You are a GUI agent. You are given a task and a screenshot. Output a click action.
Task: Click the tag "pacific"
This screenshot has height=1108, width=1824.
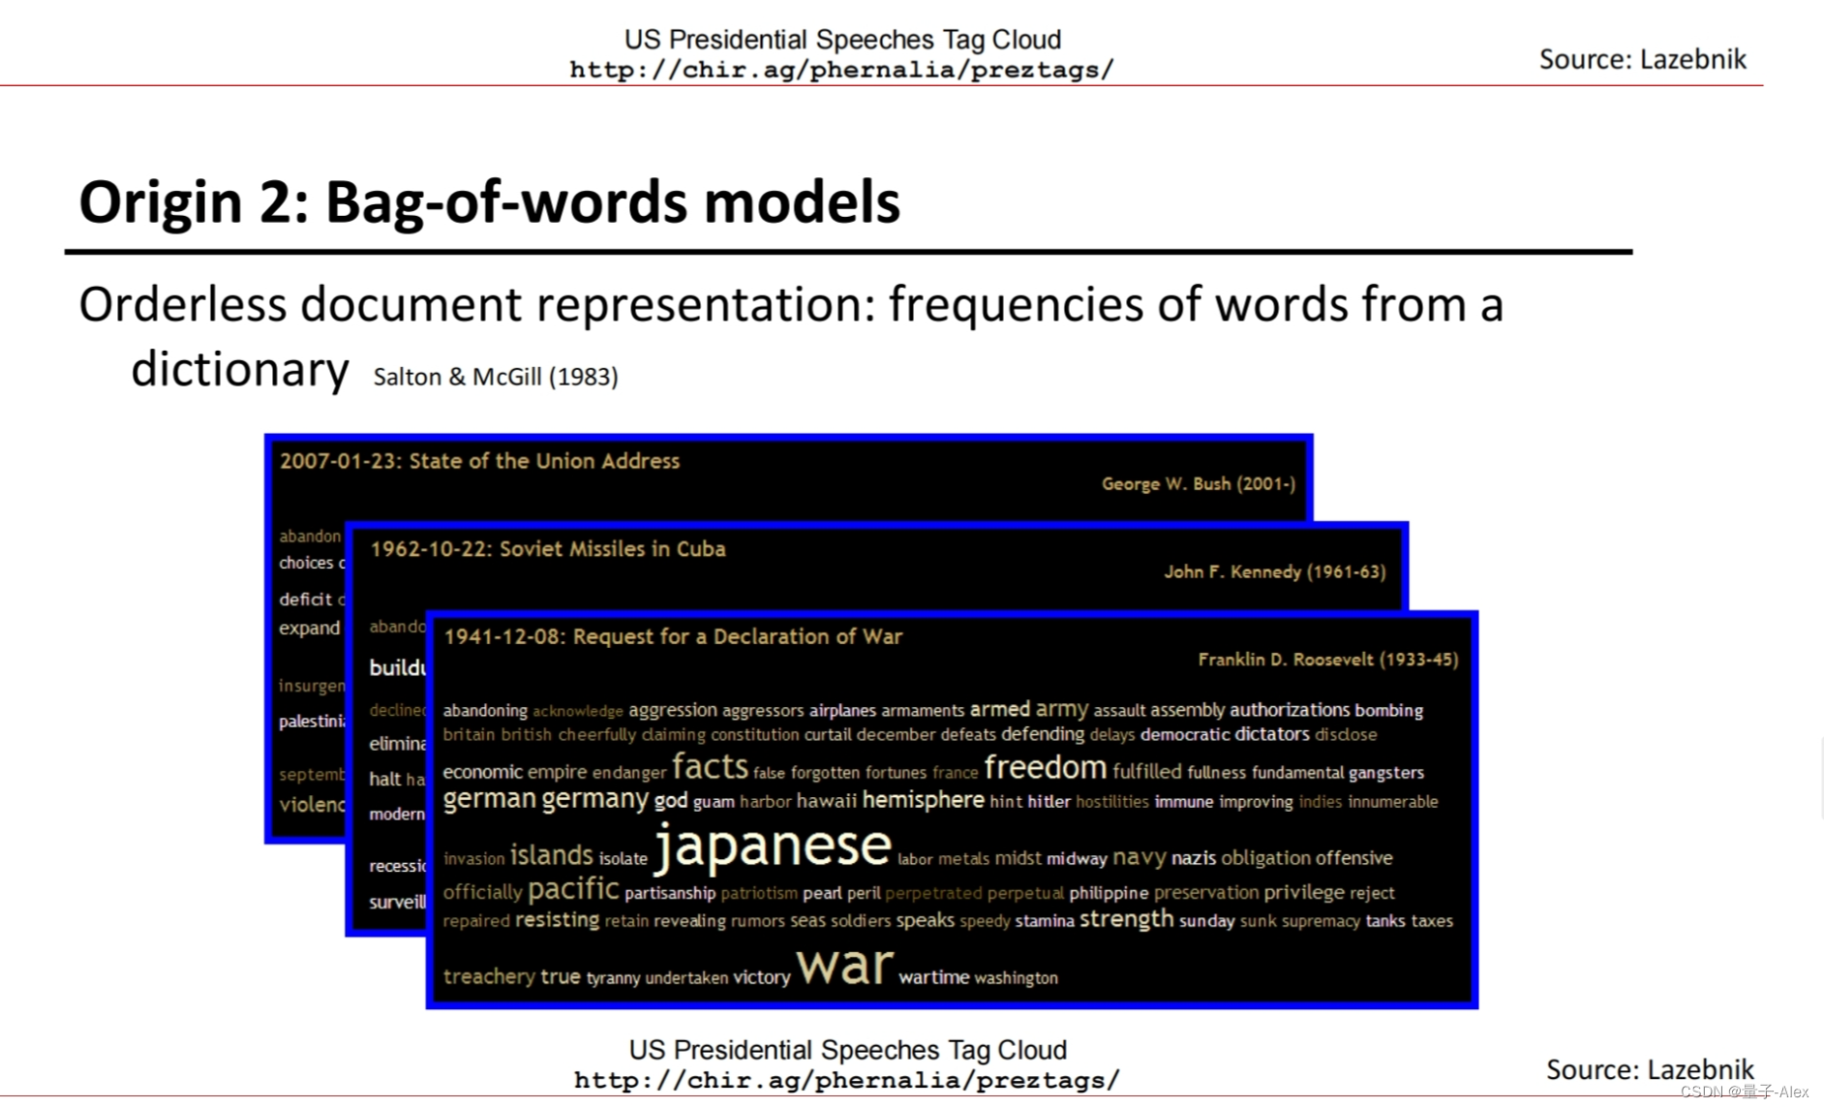[x=573, y=889]
